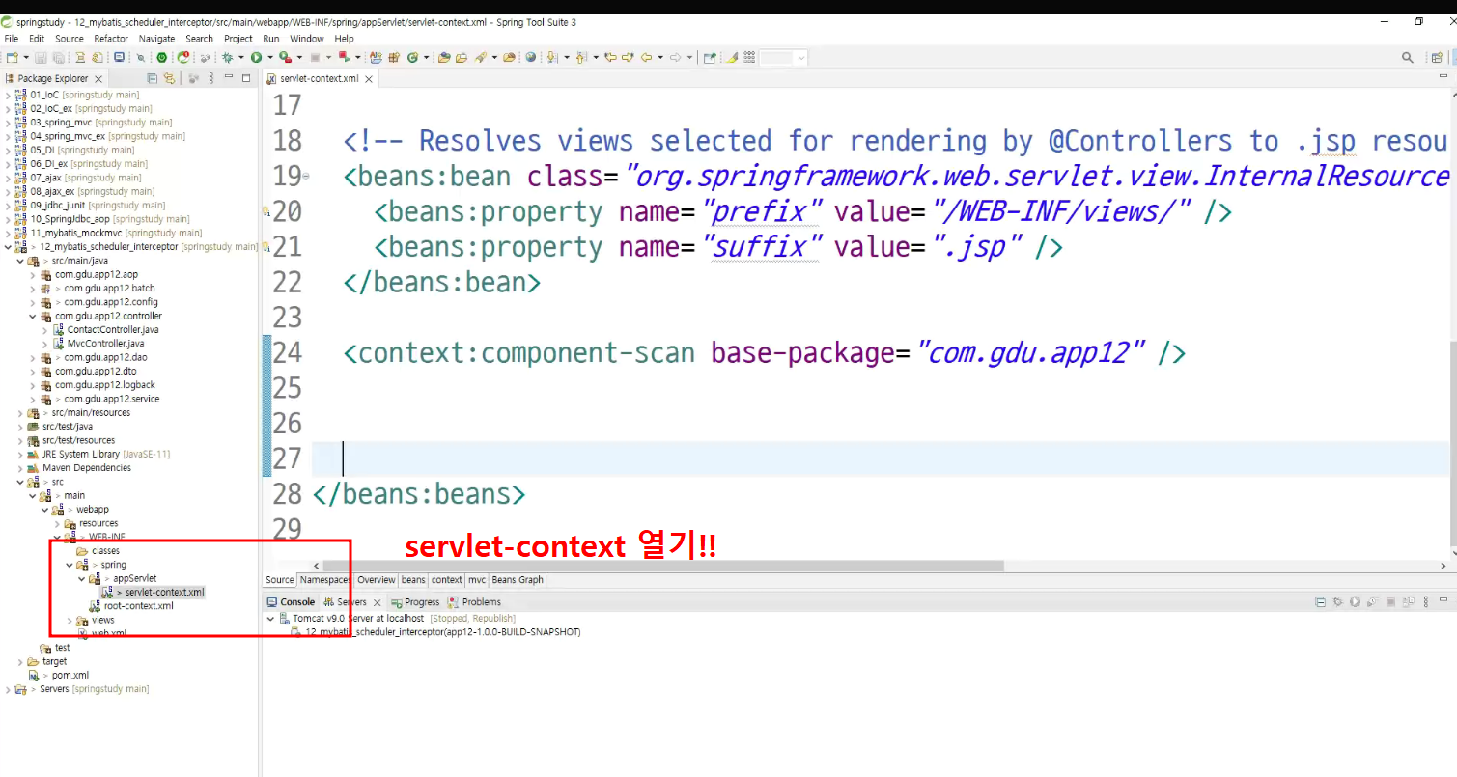Viewport: 1457px width, 777px height.
Task: Click the Run External Tools toolbar icon
Action: click(284, 58)
